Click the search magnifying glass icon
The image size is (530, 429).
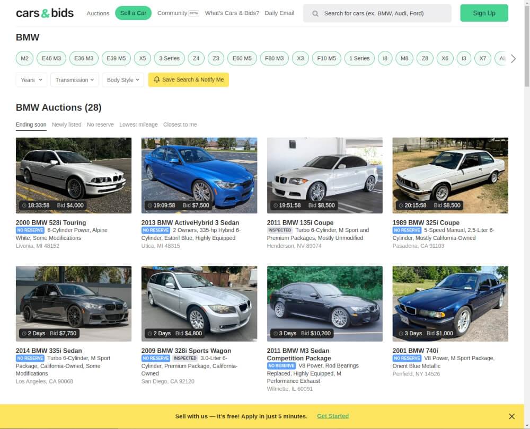tap(315, 13)
